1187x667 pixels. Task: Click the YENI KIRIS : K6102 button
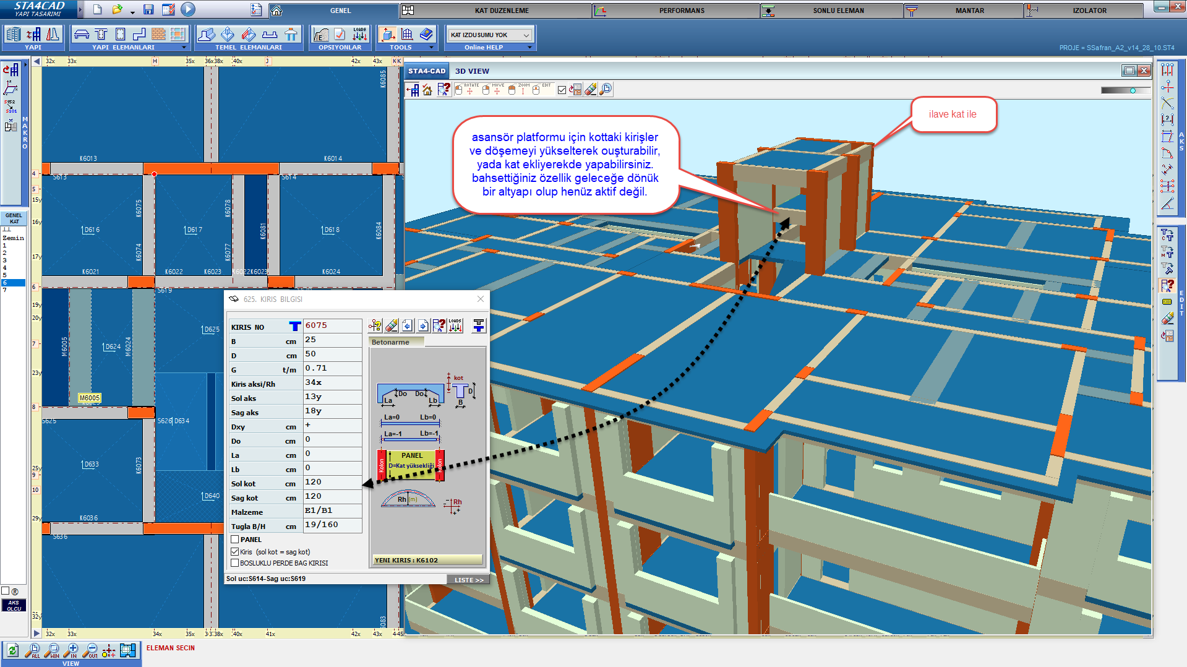(426, 560)
